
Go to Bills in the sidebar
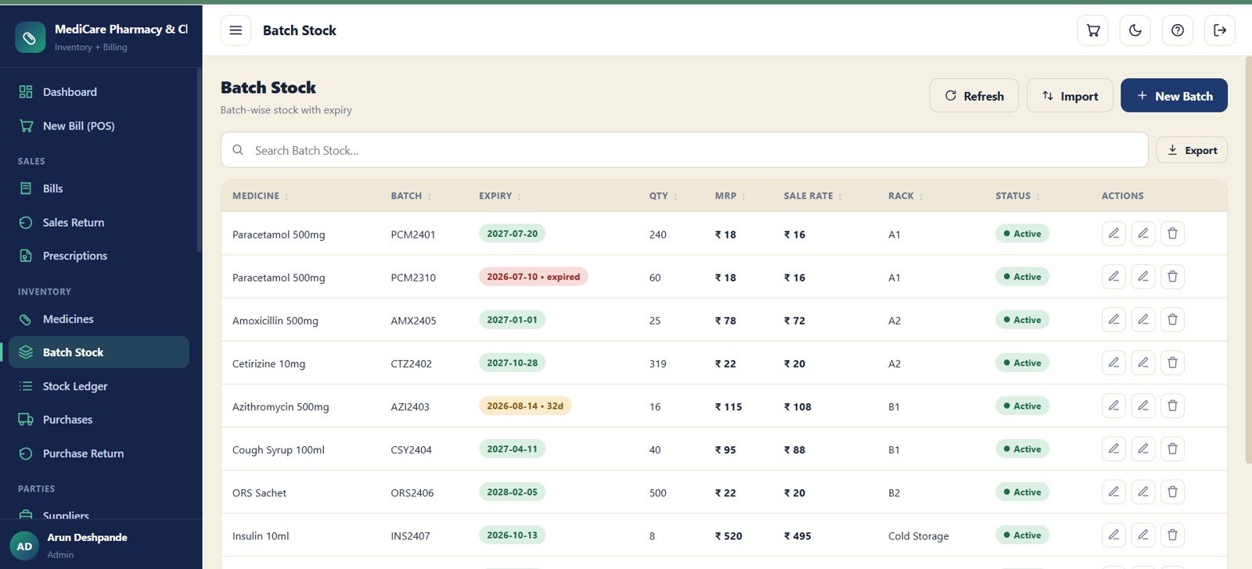pos(99,188)
